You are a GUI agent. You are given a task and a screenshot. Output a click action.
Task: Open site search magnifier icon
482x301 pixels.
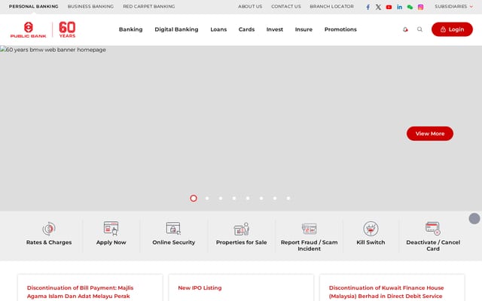click(419, 29)
